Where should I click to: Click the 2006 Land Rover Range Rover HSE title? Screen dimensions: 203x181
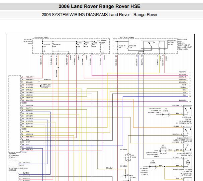(x=99, y=6)
